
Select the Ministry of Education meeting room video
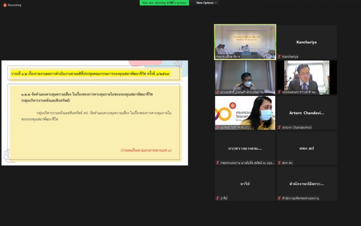[245, 42]
